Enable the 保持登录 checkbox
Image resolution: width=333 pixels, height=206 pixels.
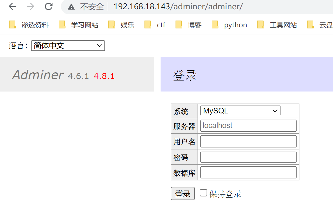click(203, 192)
